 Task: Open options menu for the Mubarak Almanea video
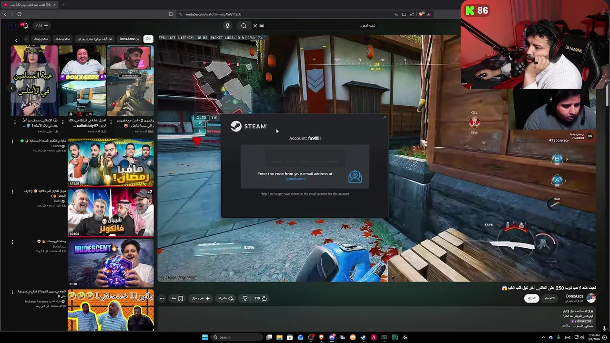pyautogui.click(x=13, y=292)
